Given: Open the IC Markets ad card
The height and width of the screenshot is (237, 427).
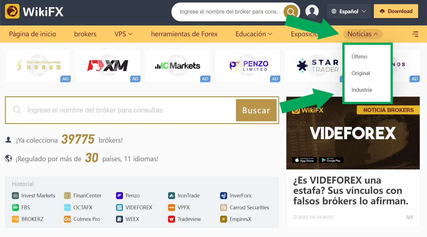Looking at the screenshot, I should pyautogui.click(x=178, y=66).
